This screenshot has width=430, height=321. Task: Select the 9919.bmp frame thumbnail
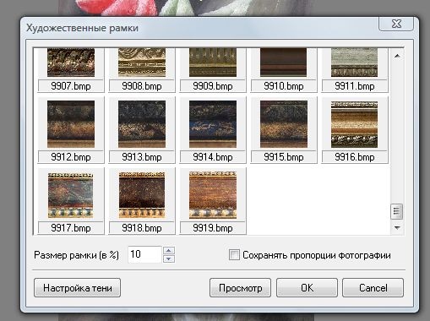[213, 195]
